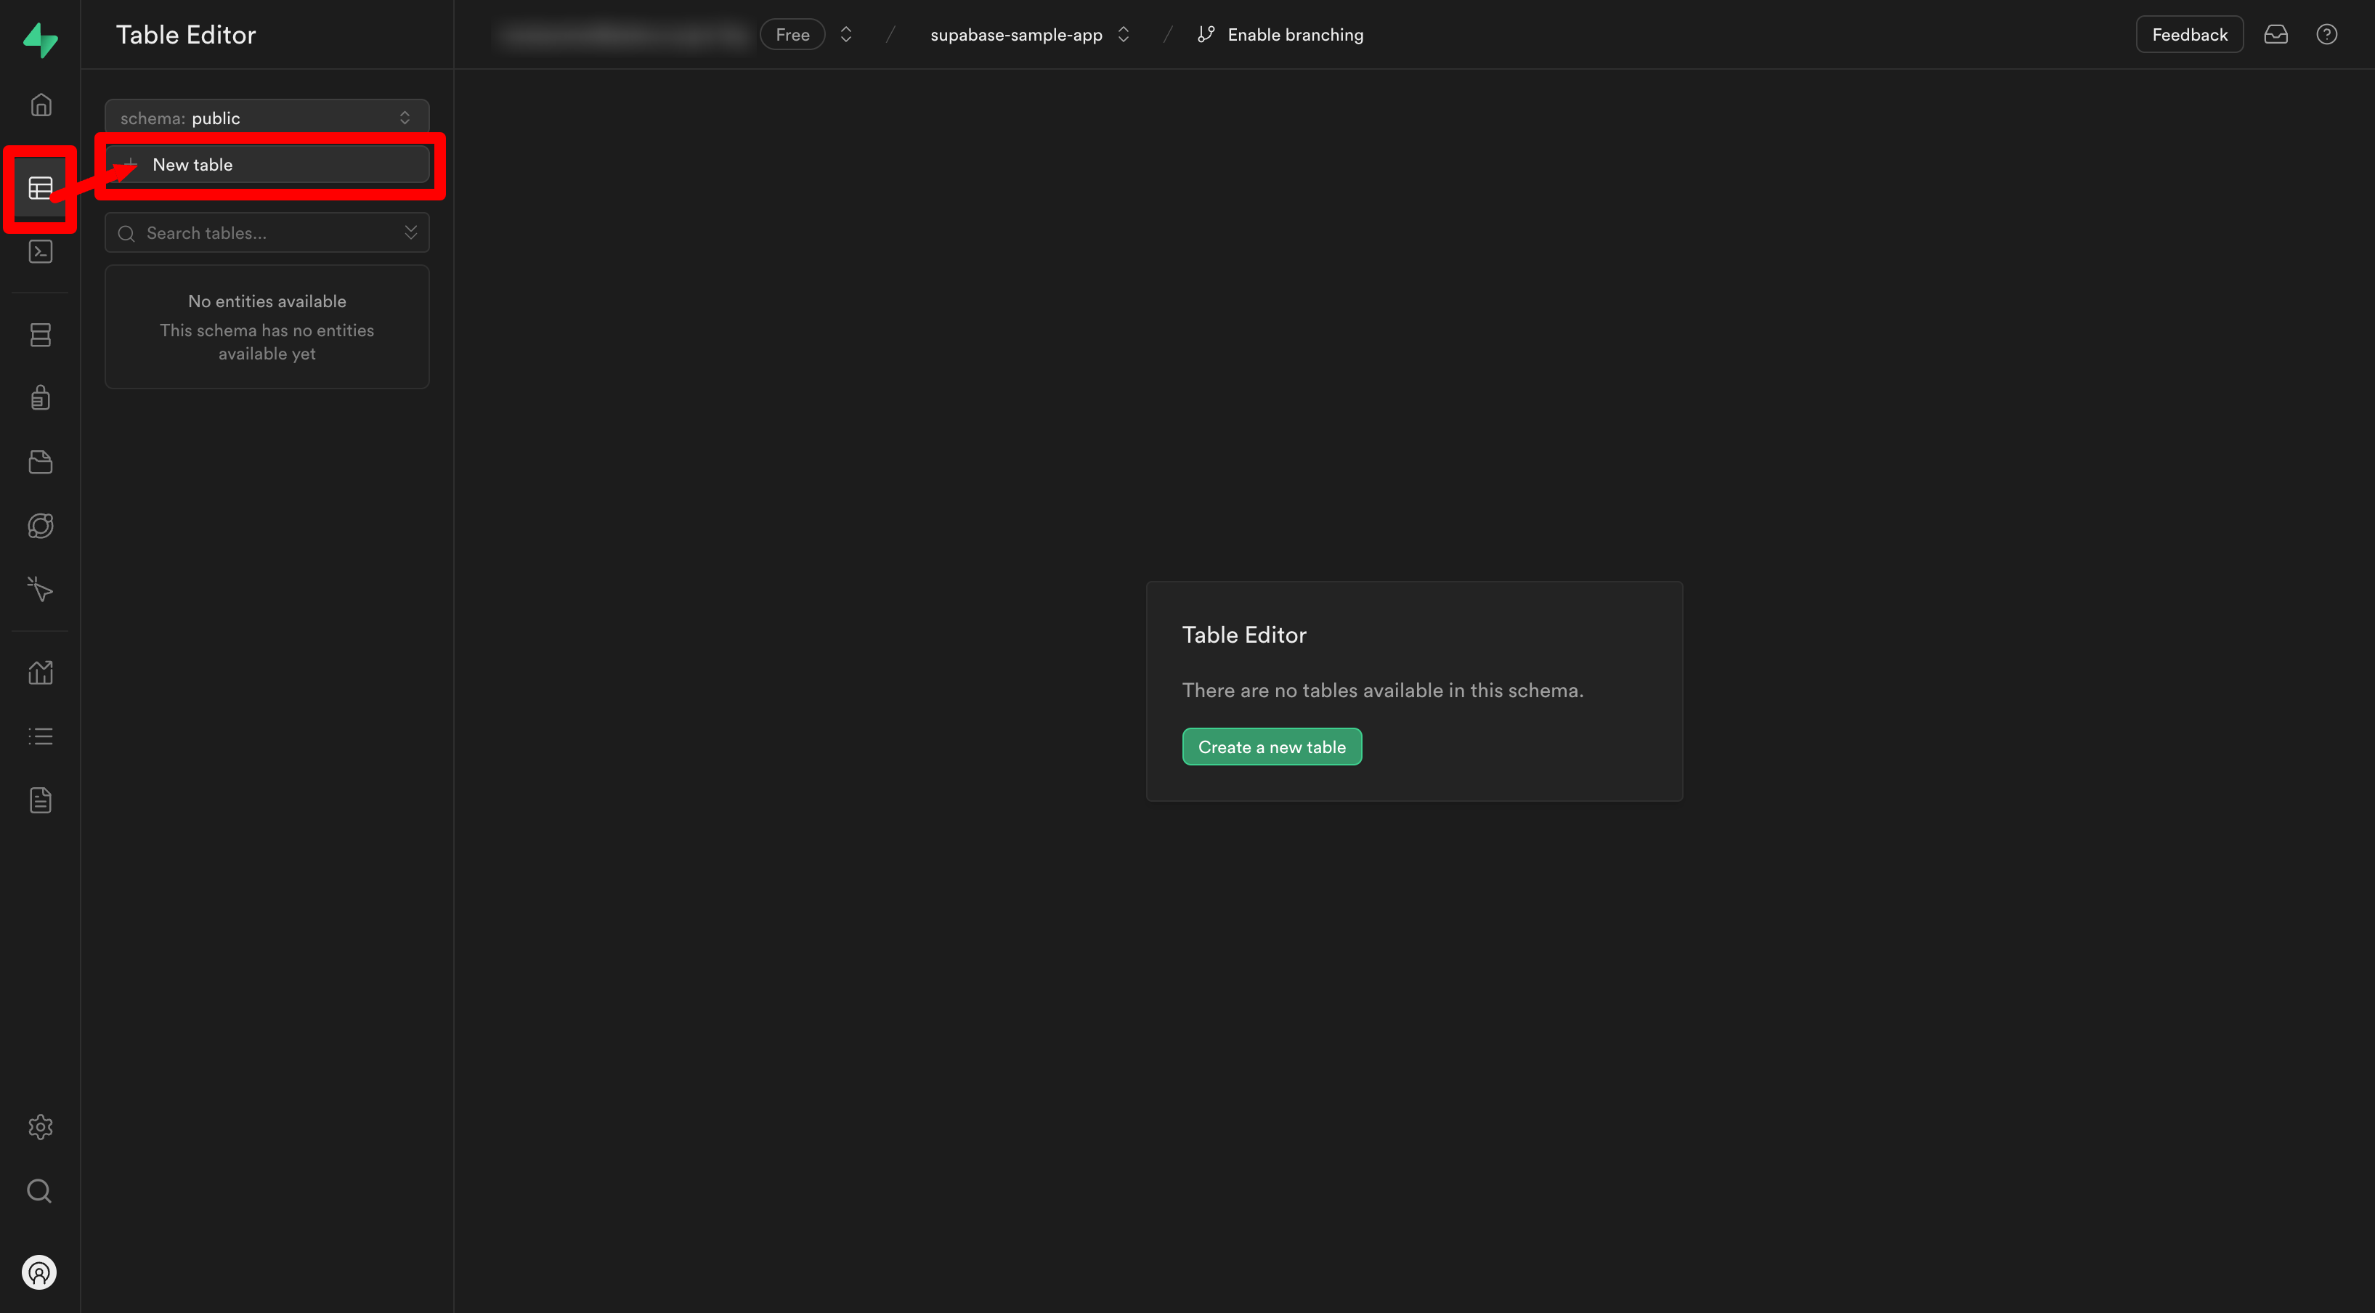Click the supabase-sample-app project name
The height and width of the screenshot is (1313, 2375).
point(1016,35)
